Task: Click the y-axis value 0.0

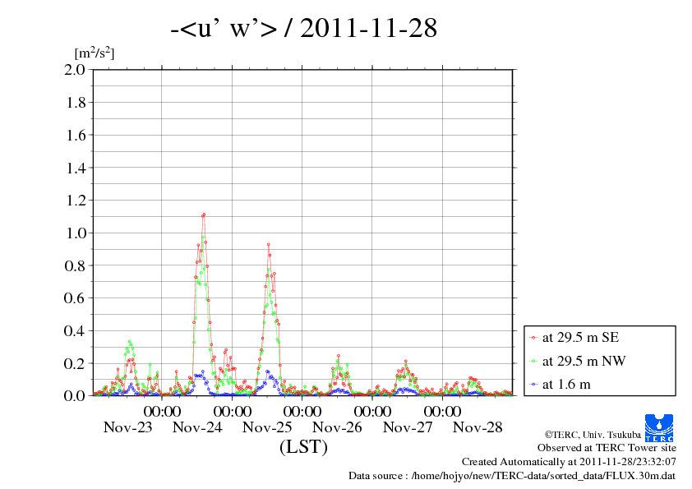Action: pyautogui.click(x=75, y=395)
